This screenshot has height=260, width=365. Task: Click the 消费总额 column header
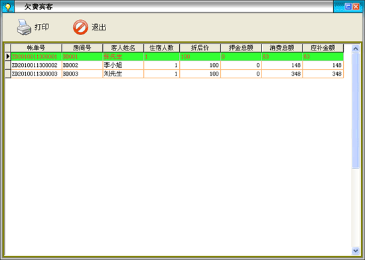(282, 48)
